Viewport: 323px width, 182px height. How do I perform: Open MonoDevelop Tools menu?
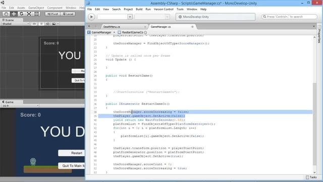(180, 9)
